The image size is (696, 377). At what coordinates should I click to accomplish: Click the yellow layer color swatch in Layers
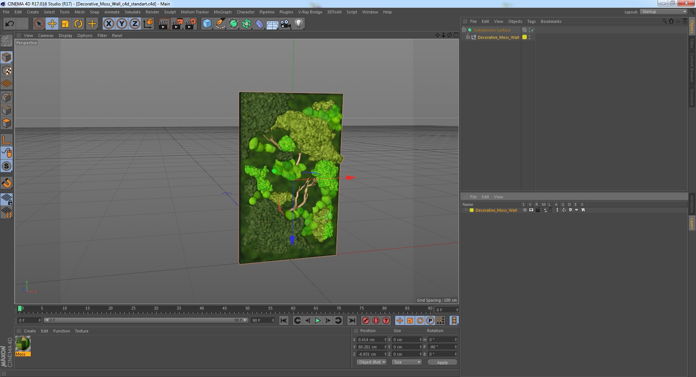pos(472,210)
